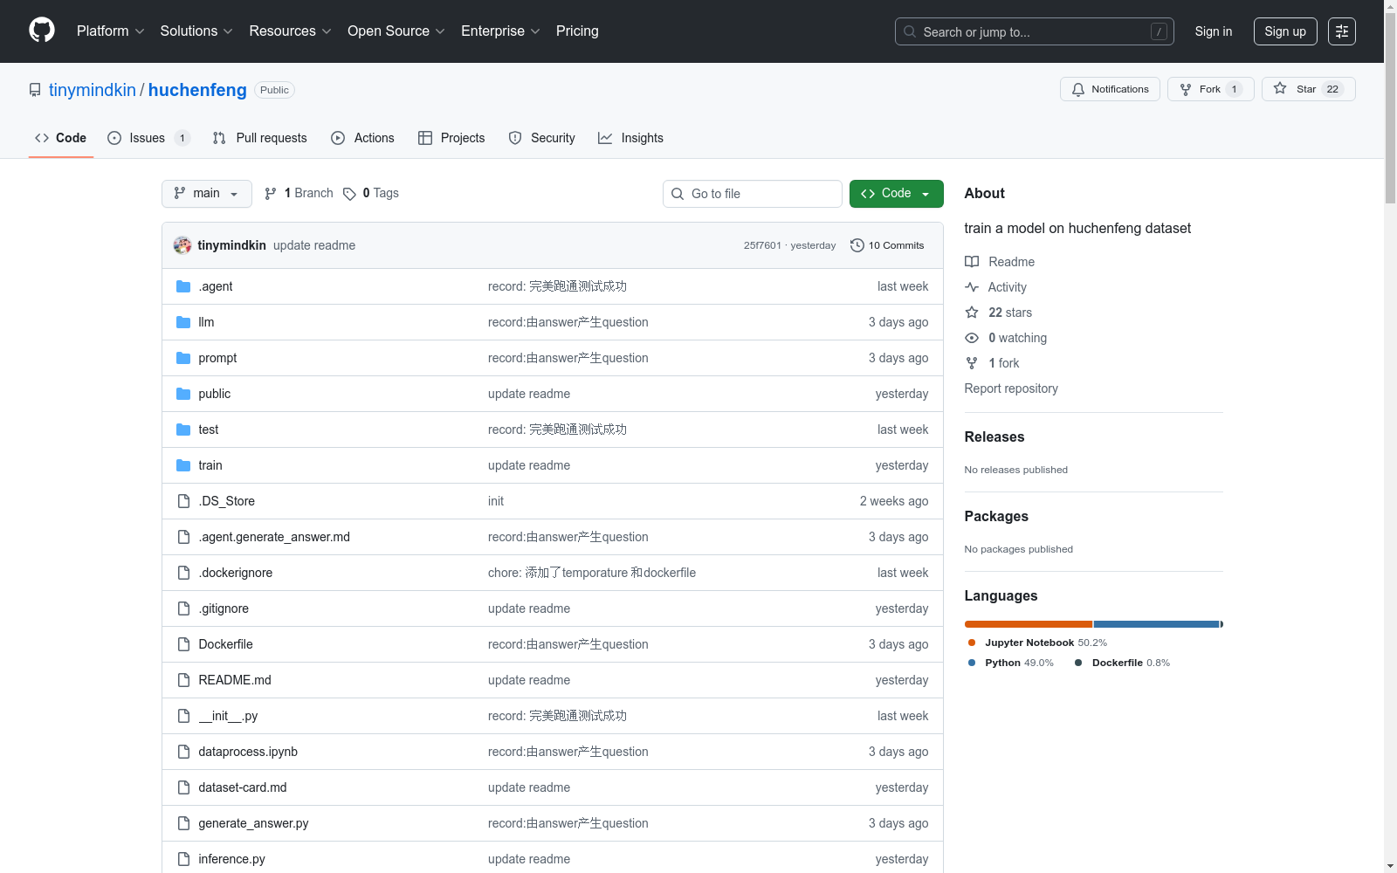
Task: Click the Readme book icon in About
Action: (x=972, y=262)
